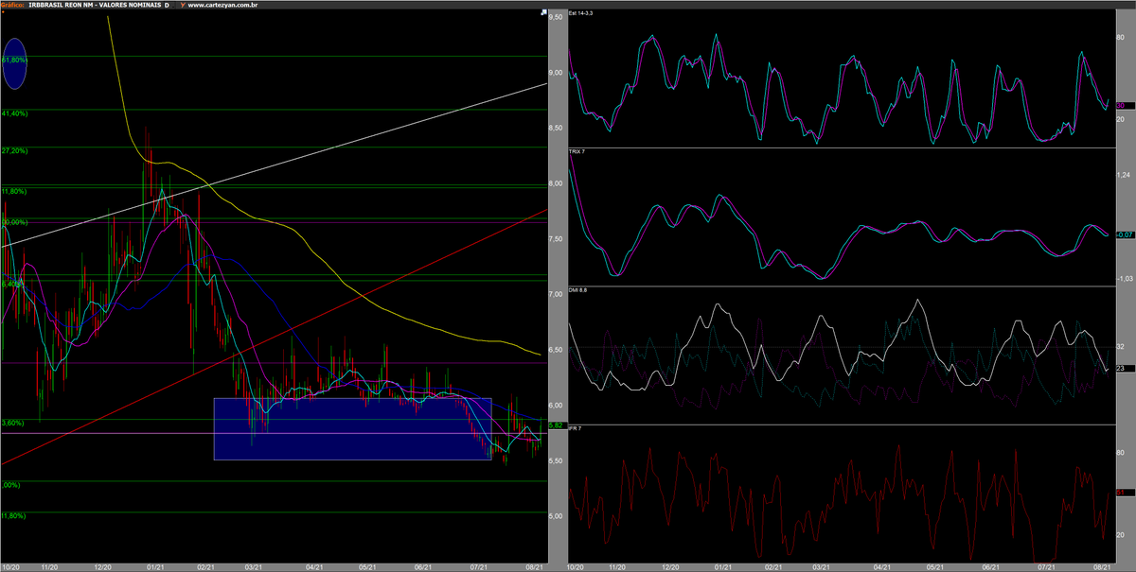
Task: Click the 9,00 price axis value
Action: [x=557, y=72]
